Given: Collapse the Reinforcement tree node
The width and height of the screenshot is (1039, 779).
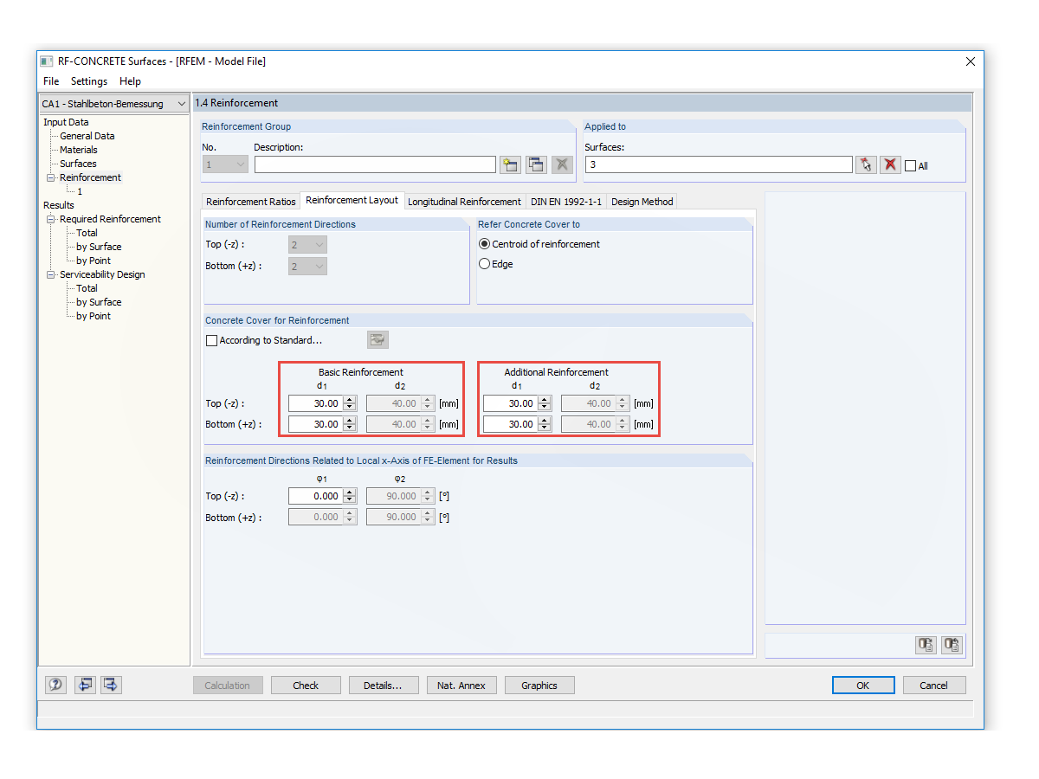Looking at the screenshot, I should (x=51, y=177).
